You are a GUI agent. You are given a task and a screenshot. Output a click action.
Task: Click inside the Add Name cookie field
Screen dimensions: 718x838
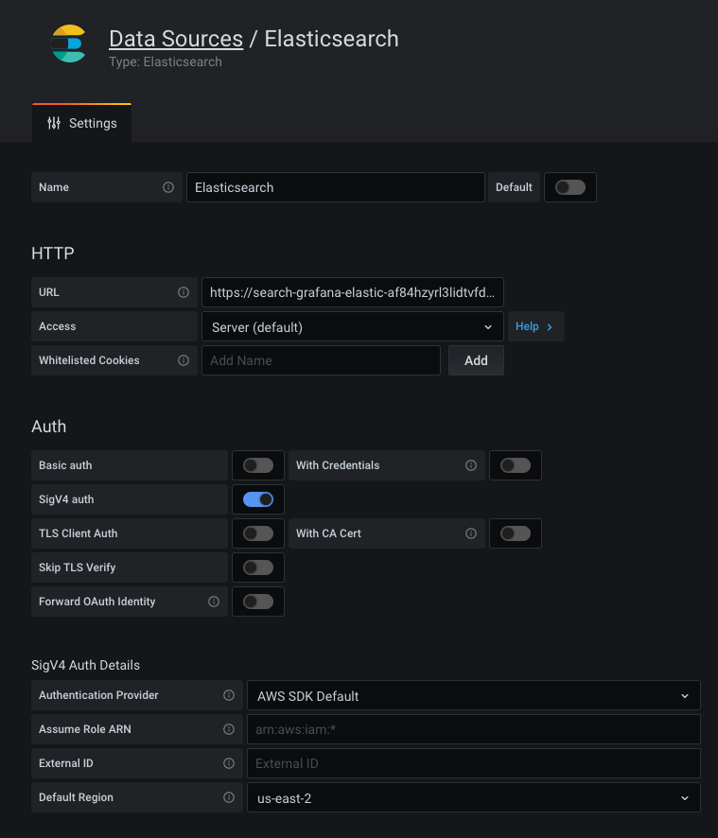pyautogui.click(x=321, y=360)
